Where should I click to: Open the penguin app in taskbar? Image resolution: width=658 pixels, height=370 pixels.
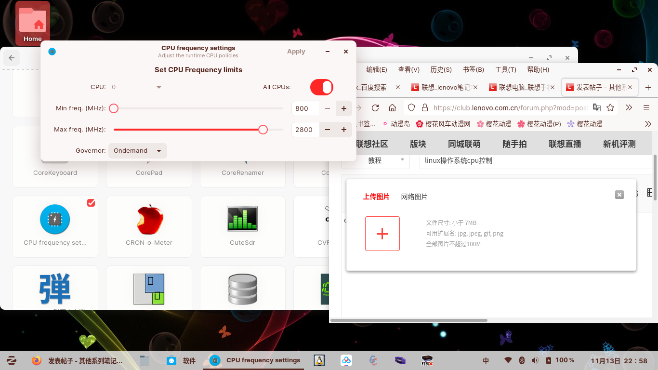pos(319,360)
